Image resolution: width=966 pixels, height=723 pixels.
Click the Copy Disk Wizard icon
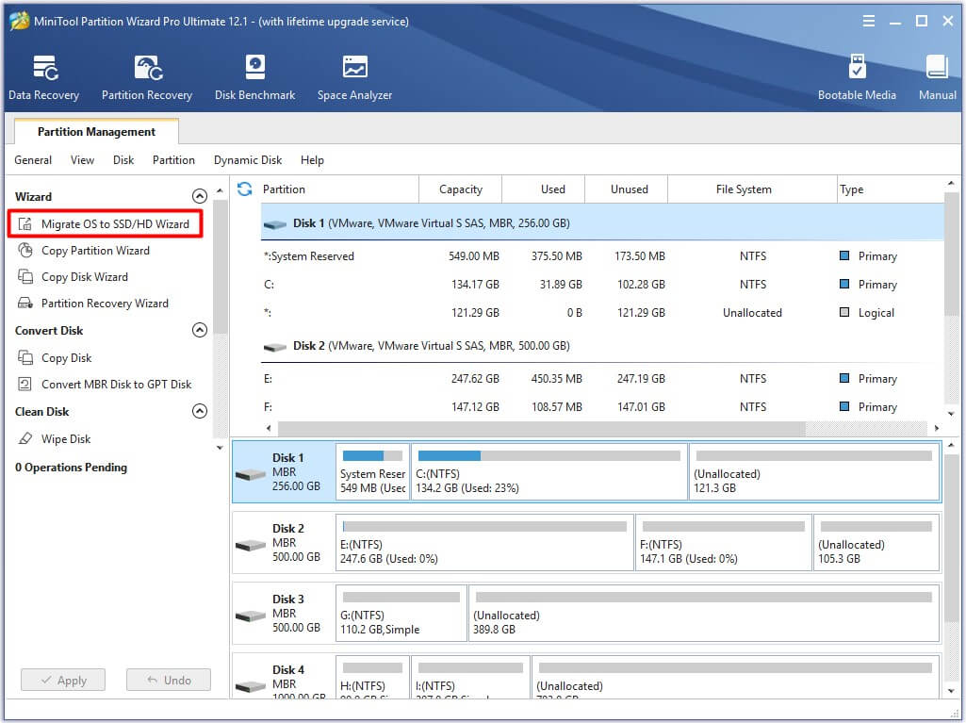(x=25, y=277)
